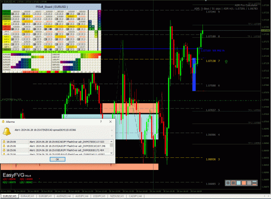This screenshot has height=199, width=271.
Task: Switch to the NZDUSD,H1 chart tab
Action: (x=117, y=196)
